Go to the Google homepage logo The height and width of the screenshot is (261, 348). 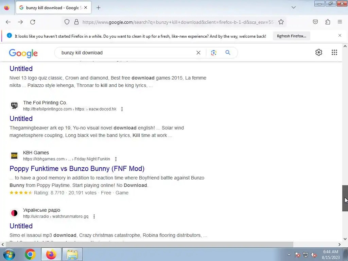23,53
